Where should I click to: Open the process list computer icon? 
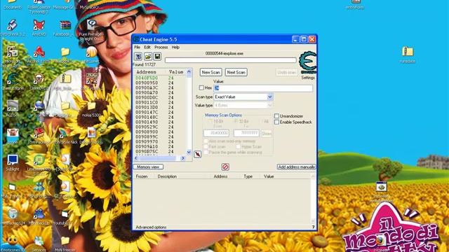[138, 56]
